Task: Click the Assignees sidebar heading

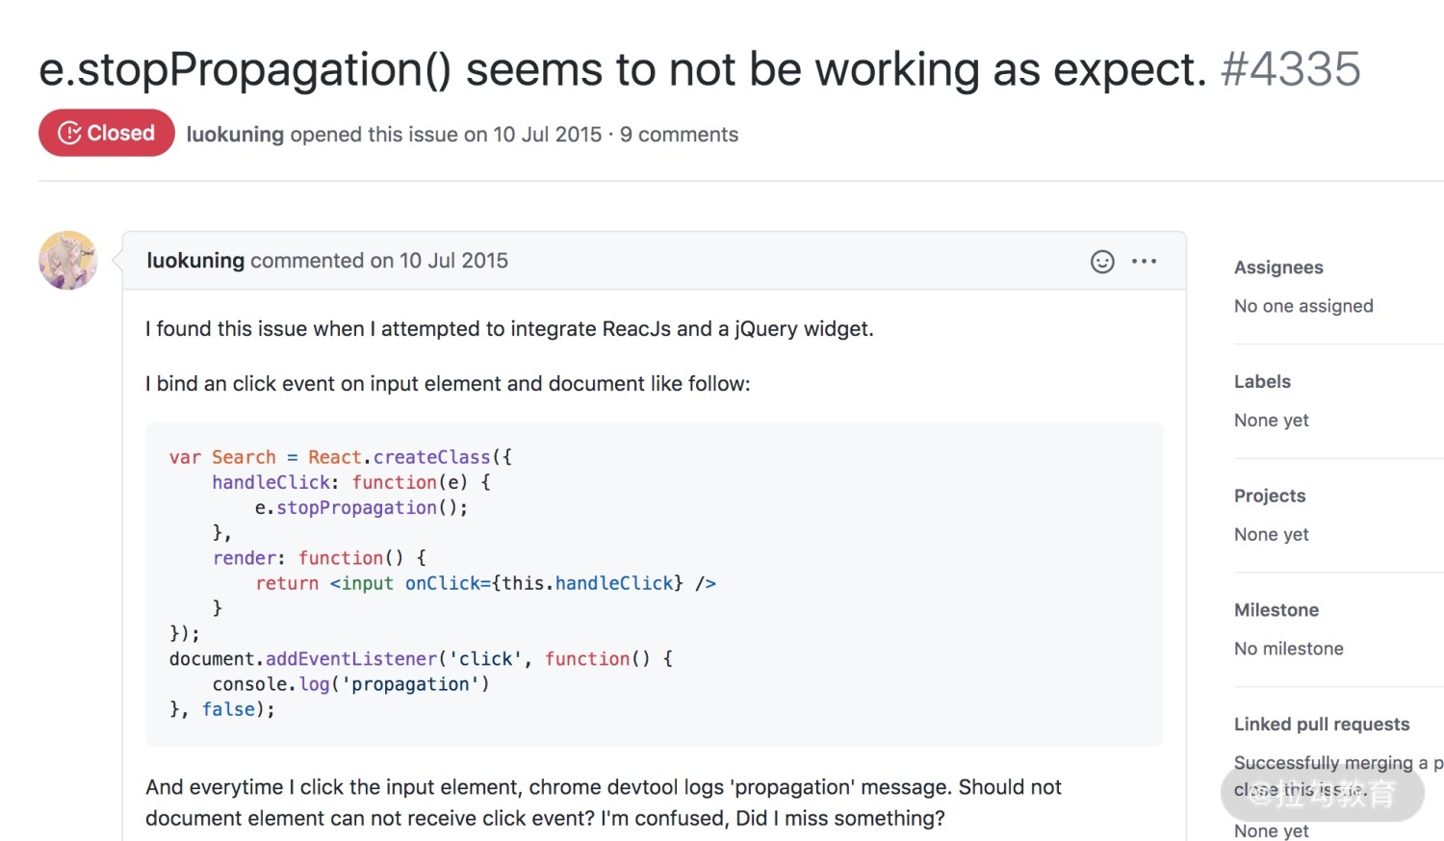Action: pyautogui.click(x=1278, y=268)
